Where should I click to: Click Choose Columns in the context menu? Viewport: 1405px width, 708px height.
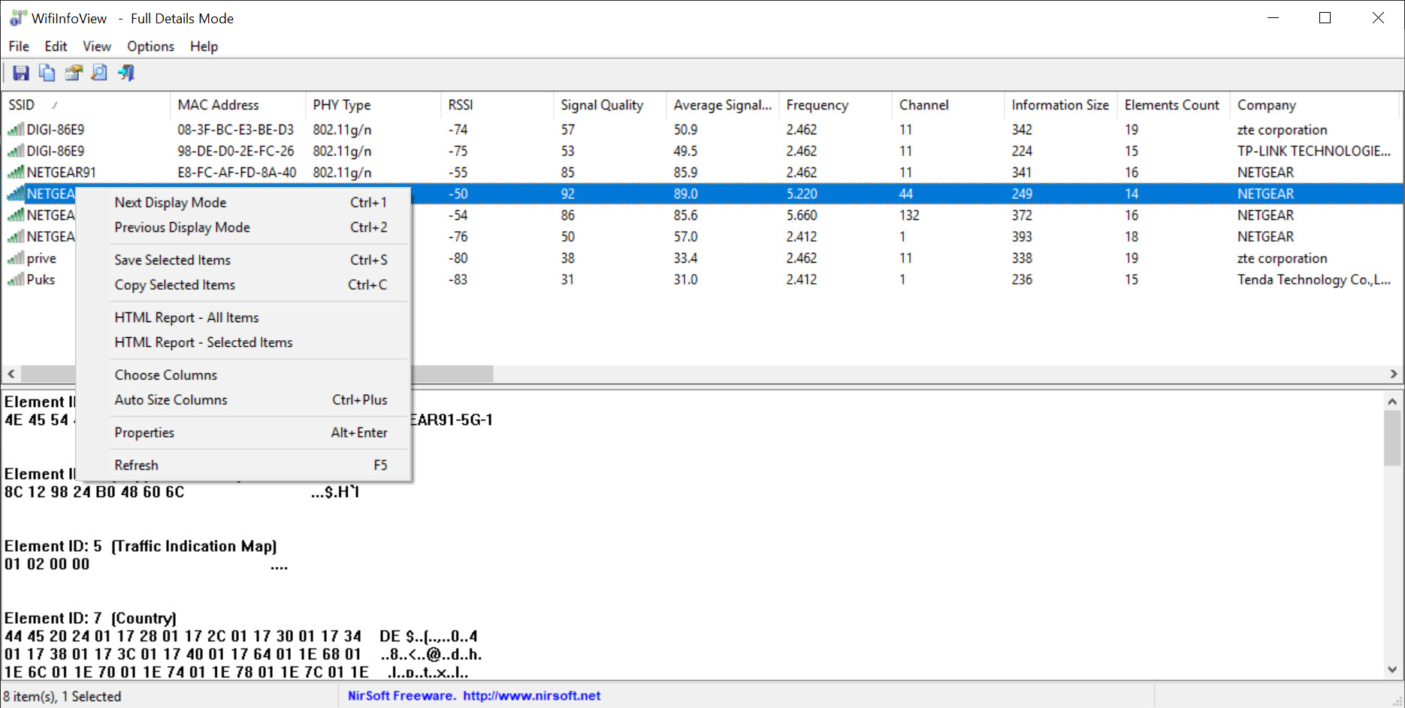[166, 375]
